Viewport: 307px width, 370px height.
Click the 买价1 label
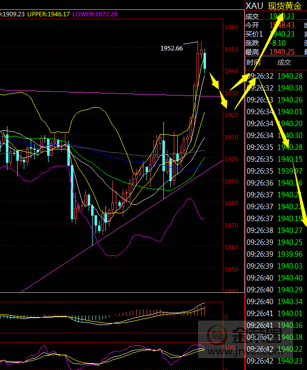[254, 34]
